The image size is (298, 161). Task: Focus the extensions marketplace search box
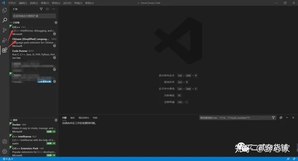click(x=34, y=16)
